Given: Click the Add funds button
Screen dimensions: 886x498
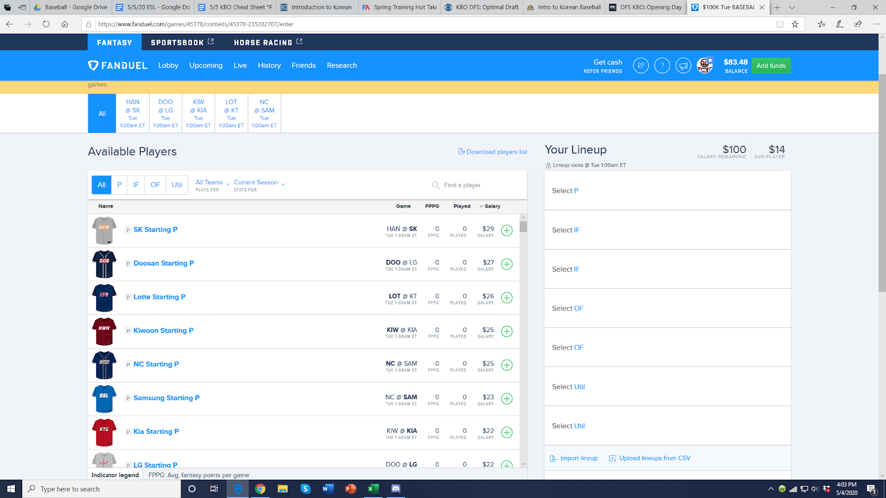Looking at the screenshot, I should pyautogui.click(x=771, y=65).
